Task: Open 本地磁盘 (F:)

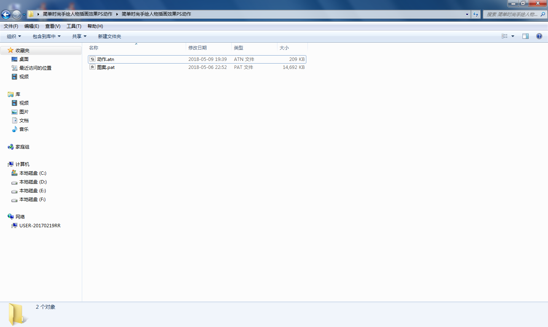Action: click(x=32, y=199)
